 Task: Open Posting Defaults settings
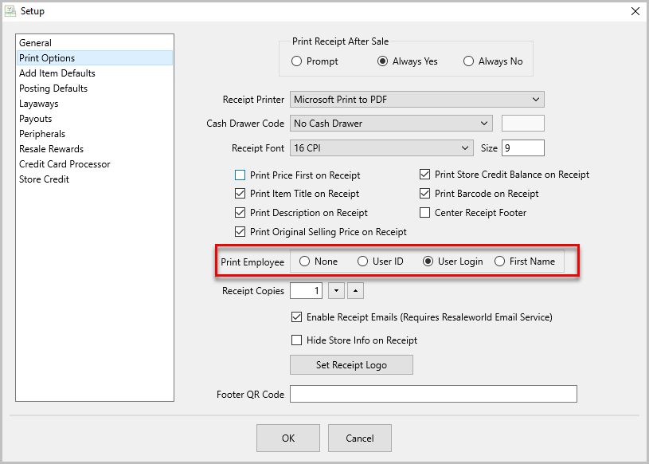click(x=95, y=88)
